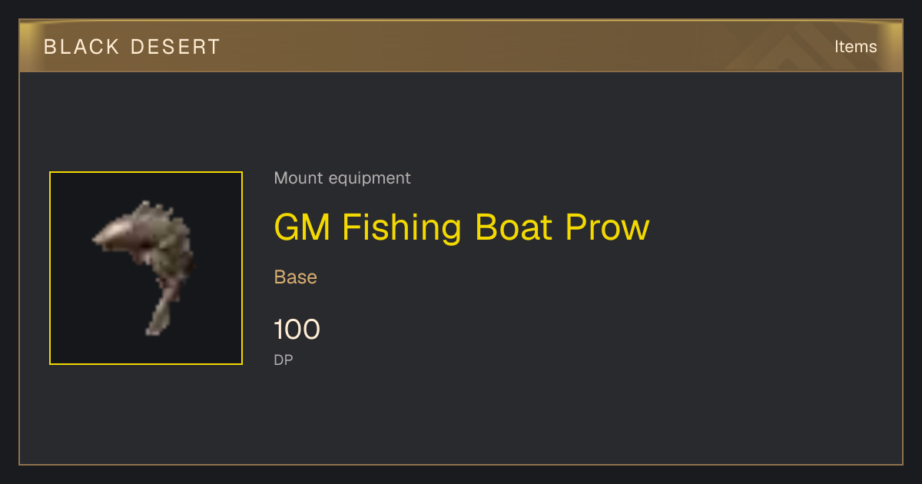
Task: Click the word BLACK in the header
Action: 81,47
